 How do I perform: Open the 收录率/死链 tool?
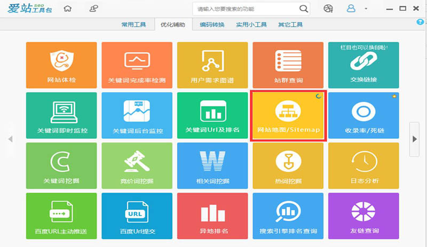click(363, 115)
